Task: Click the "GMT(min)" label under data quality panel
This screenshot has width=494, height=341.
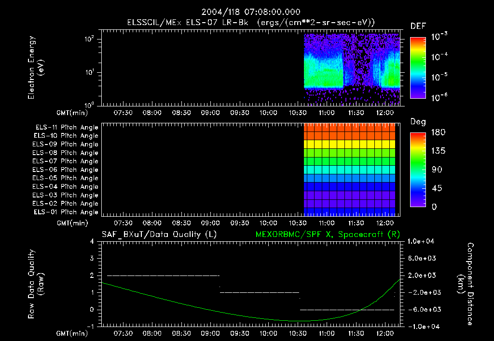Action: click(x=72, y=333)
